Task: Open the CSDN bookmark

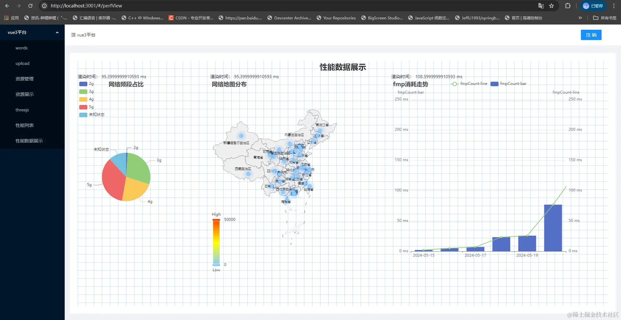Action: click(191, 18)
